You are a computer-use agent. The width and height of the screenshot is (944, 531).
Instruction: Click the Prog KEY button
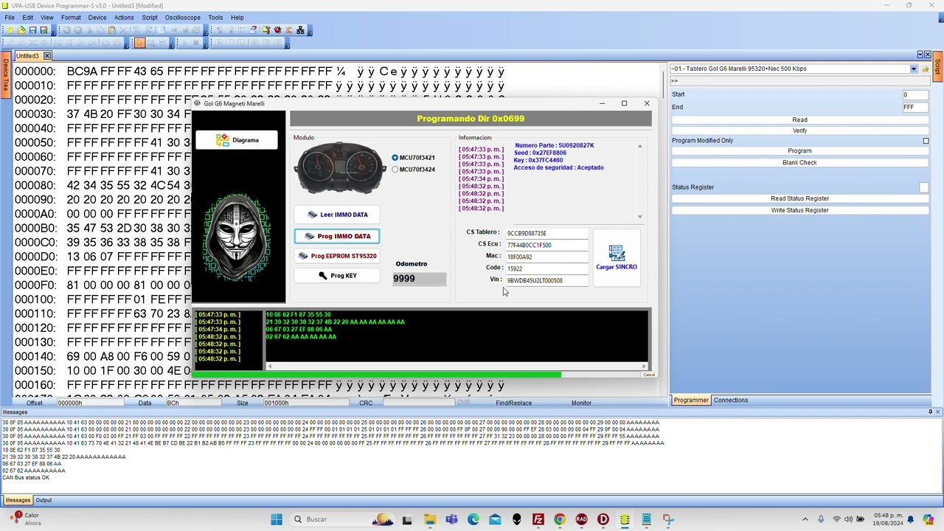coord(337,276)
